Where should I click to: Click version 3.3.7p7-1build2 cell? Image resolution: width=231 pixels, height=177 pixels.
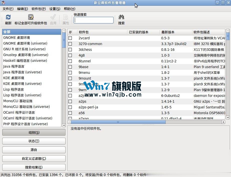(x=174, y=44)
